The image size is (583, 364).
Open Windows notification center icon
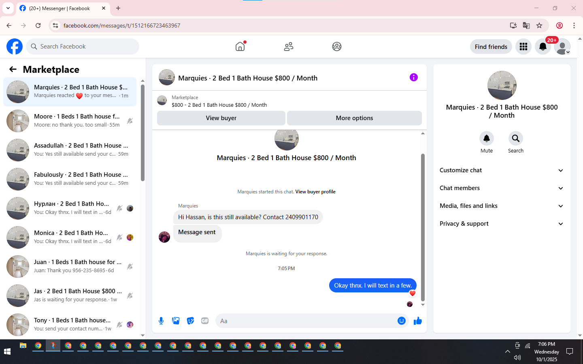[570, 351]
